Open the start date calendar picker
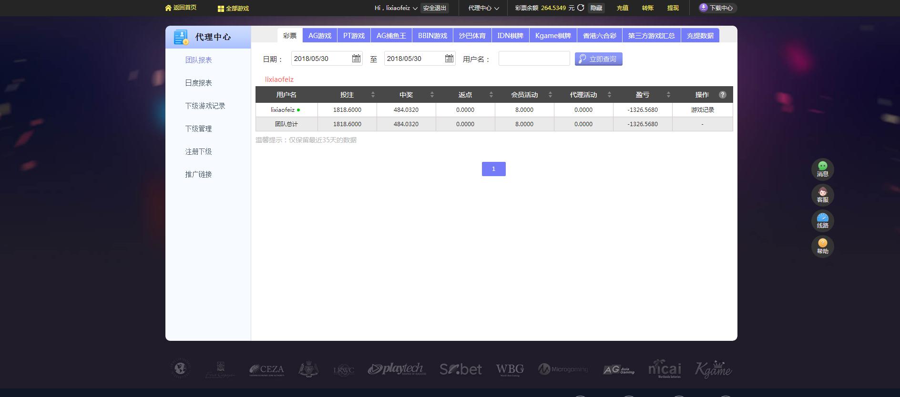The width and height of the screenshot is (900, 397). (x=356, y=59)
